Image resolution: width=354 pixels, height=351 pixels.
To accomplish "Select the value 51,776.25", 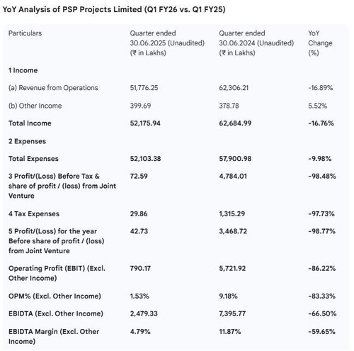I will pos(144,88).
